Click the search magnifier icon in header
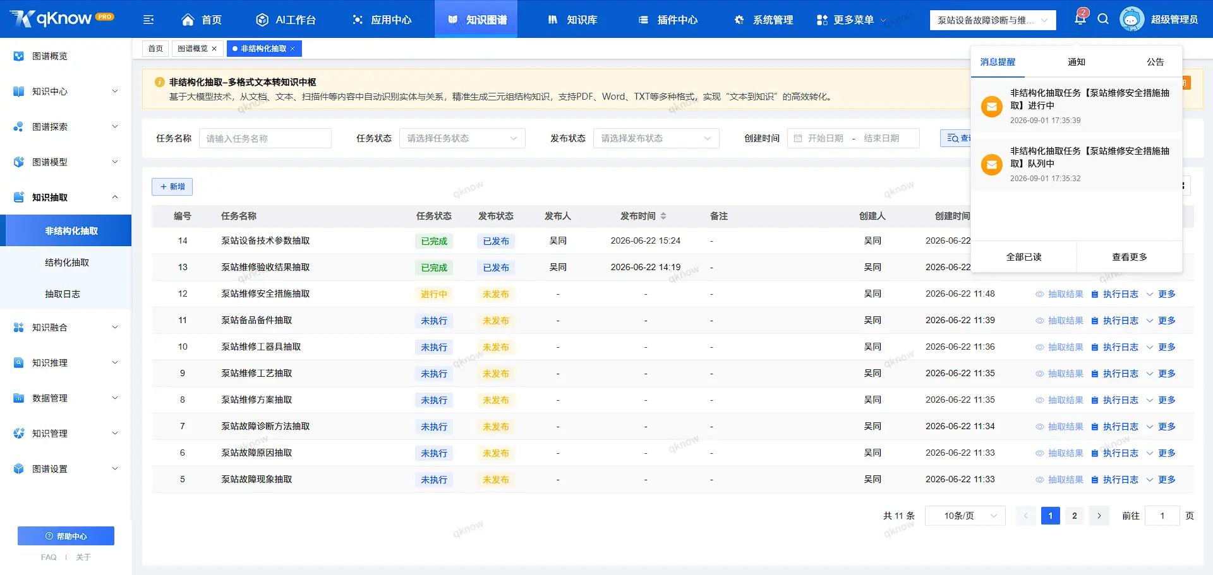The image size is (1213, 575). coord(1103,19)
